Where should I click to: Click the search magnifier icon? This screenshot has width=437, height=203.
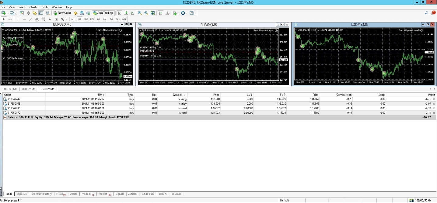(426, 13)
